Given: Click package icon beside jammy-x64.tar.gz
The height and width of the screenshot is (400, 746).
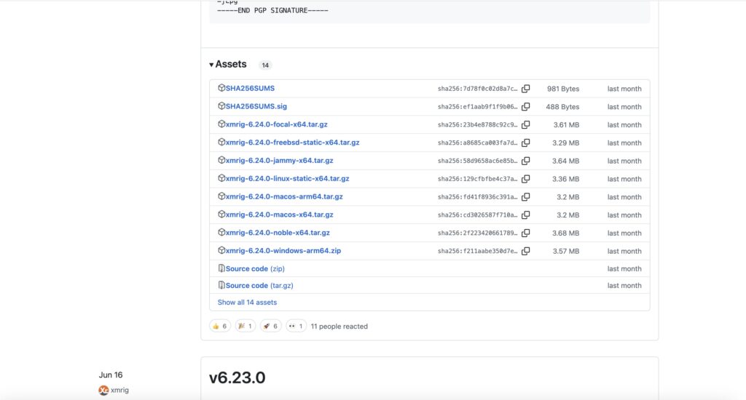Looking at the screenshot, I should point(221,160).
